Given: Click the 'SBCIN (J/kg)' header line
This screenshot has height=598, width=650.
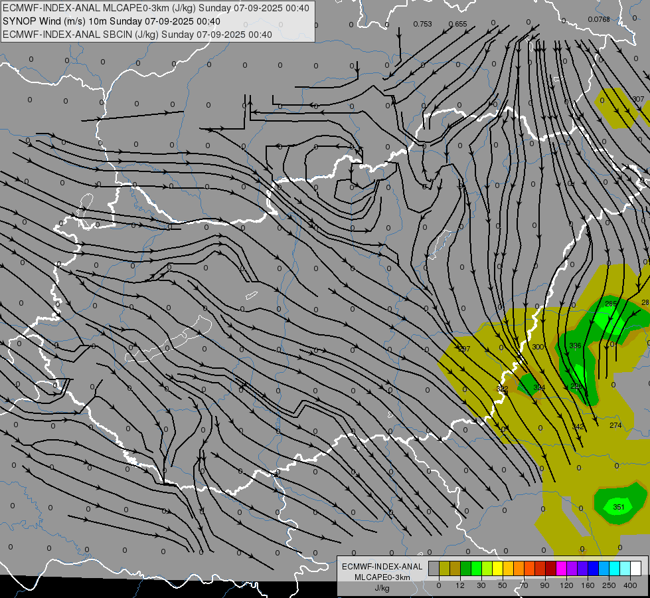Looking at the screenshot, I should tap(137, 35).
